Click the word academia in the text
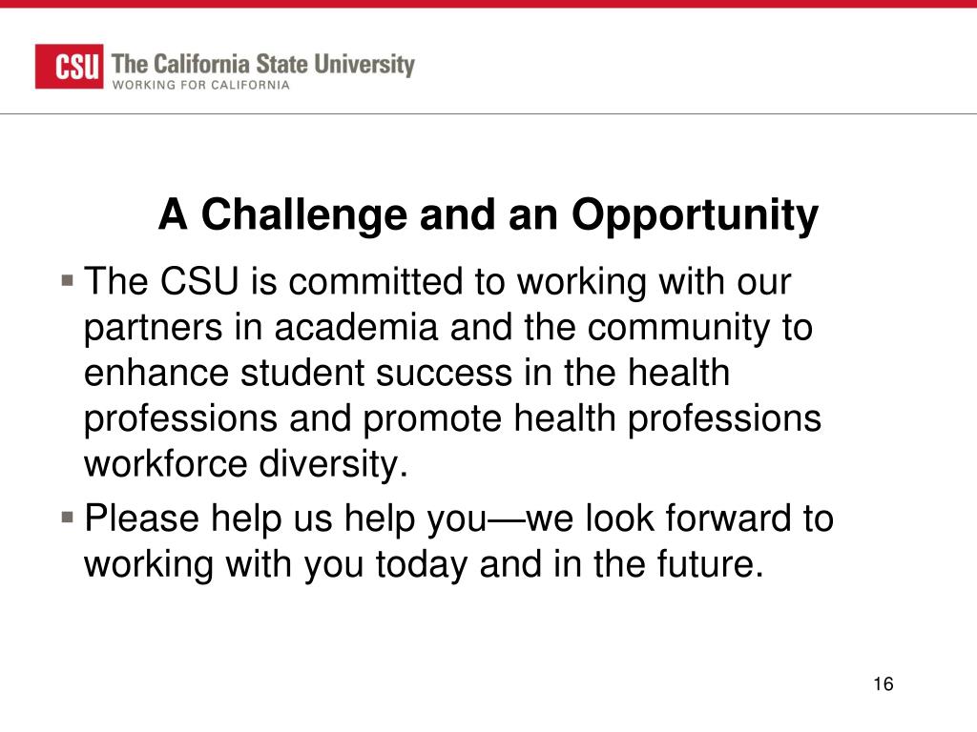This screenshot has width=977, height=732. [356, 328]
